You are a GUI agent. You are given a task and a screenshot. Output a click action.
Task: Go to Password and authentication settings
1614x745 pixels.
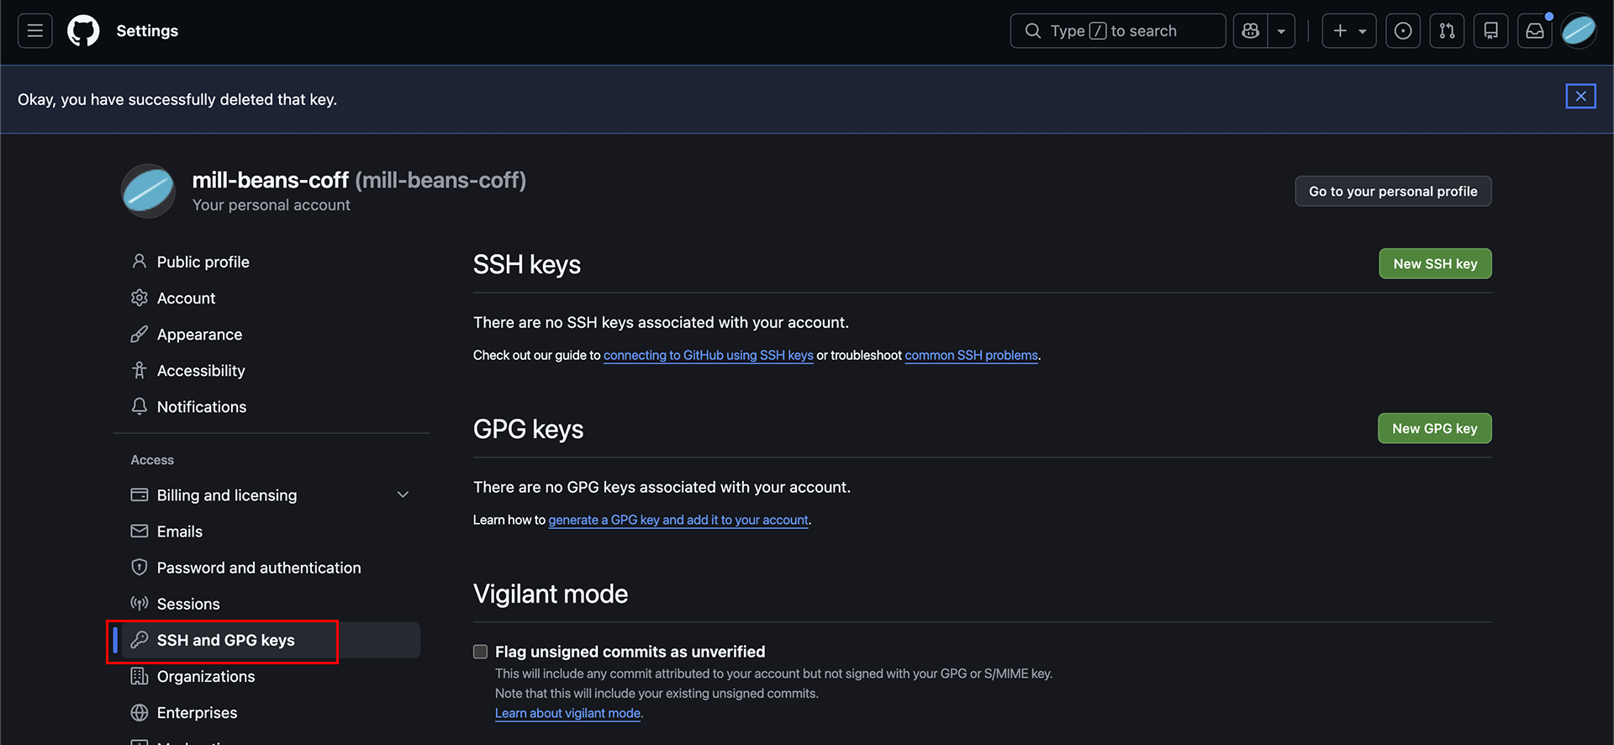pos(259,568)
